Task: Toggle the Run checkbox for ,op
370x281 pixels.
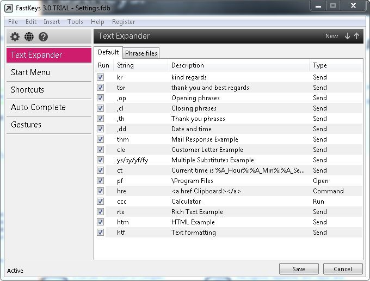Action: (100, 98)
